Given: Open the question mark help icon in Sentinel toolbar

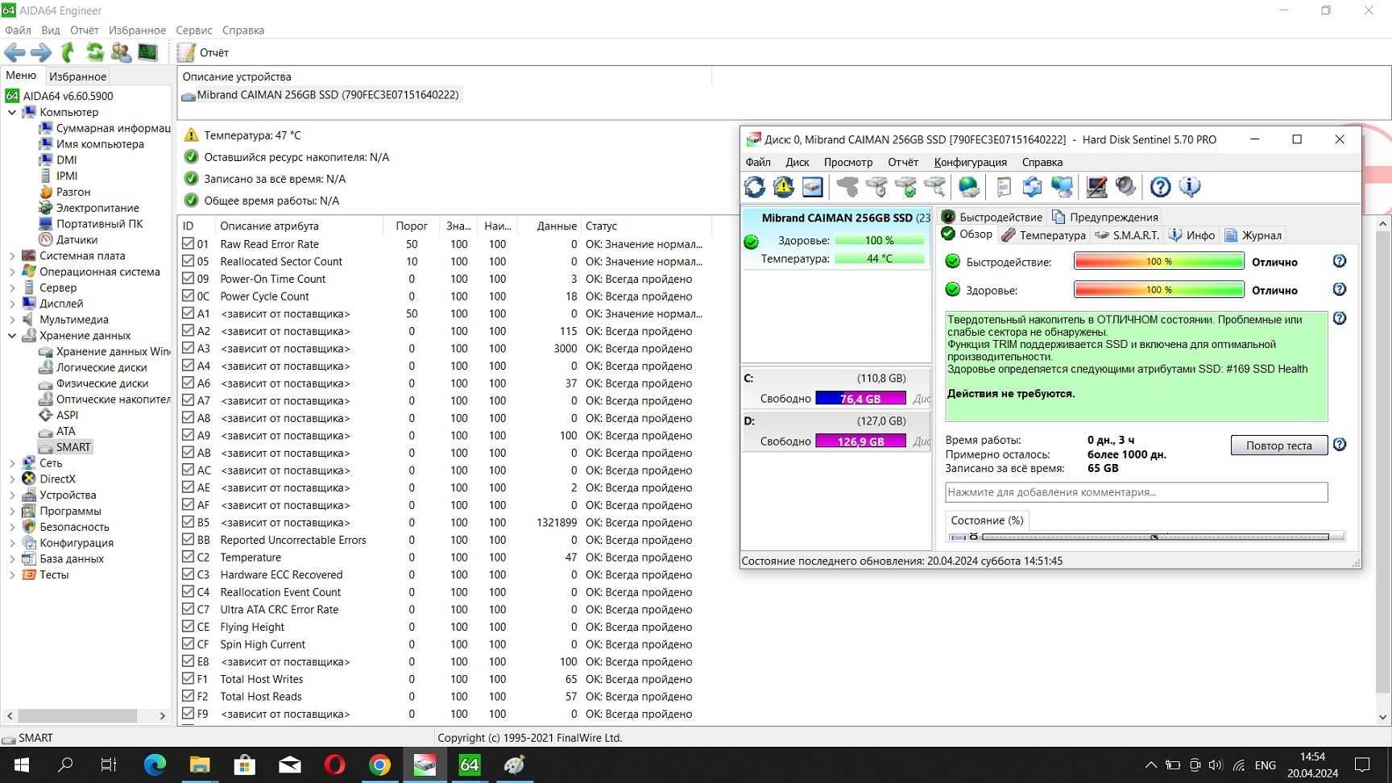Looking at the screenshot, I should tap(1160, 187).
